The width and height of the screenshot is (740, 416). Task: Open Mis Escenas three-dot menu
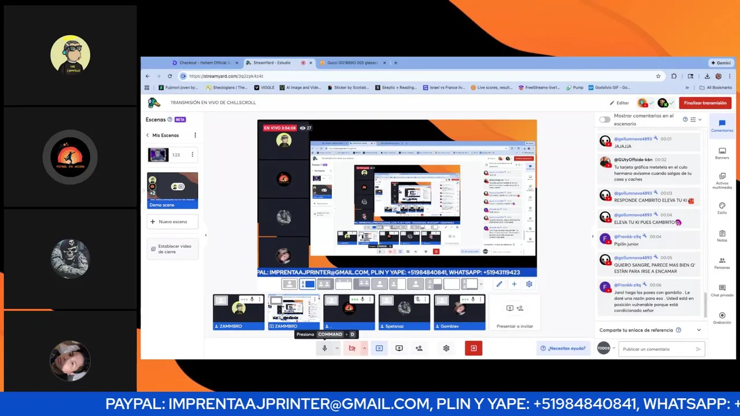[195, 135]
